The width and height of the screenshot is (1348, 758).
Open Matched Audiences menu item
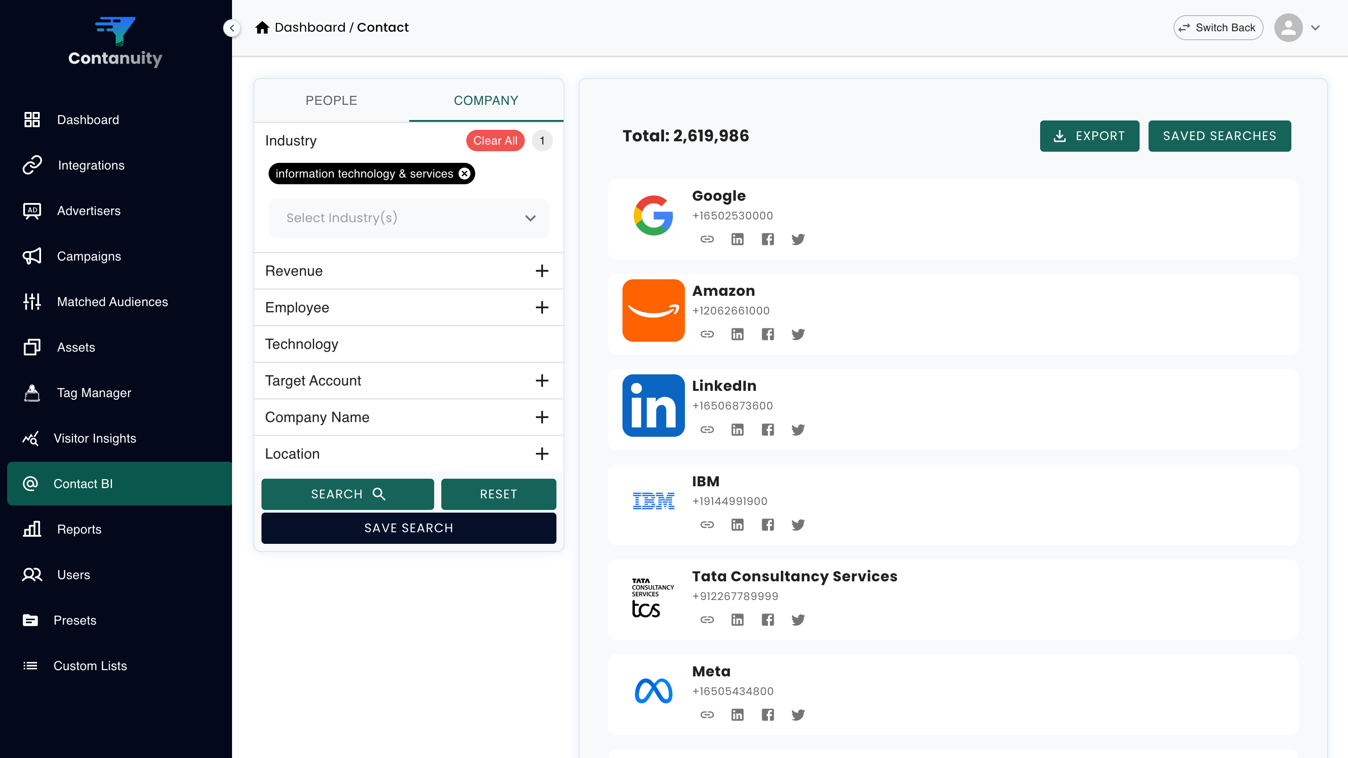[x=112, y=302]
